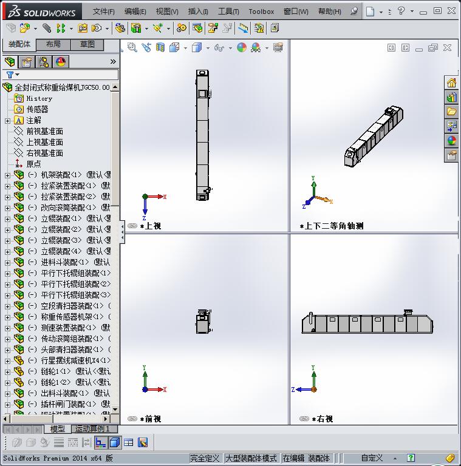The height and width of the screenshot is (466, 461).
Task: Toggle the link views icon in 上视 viewport
Action: [x=132, y=226]
